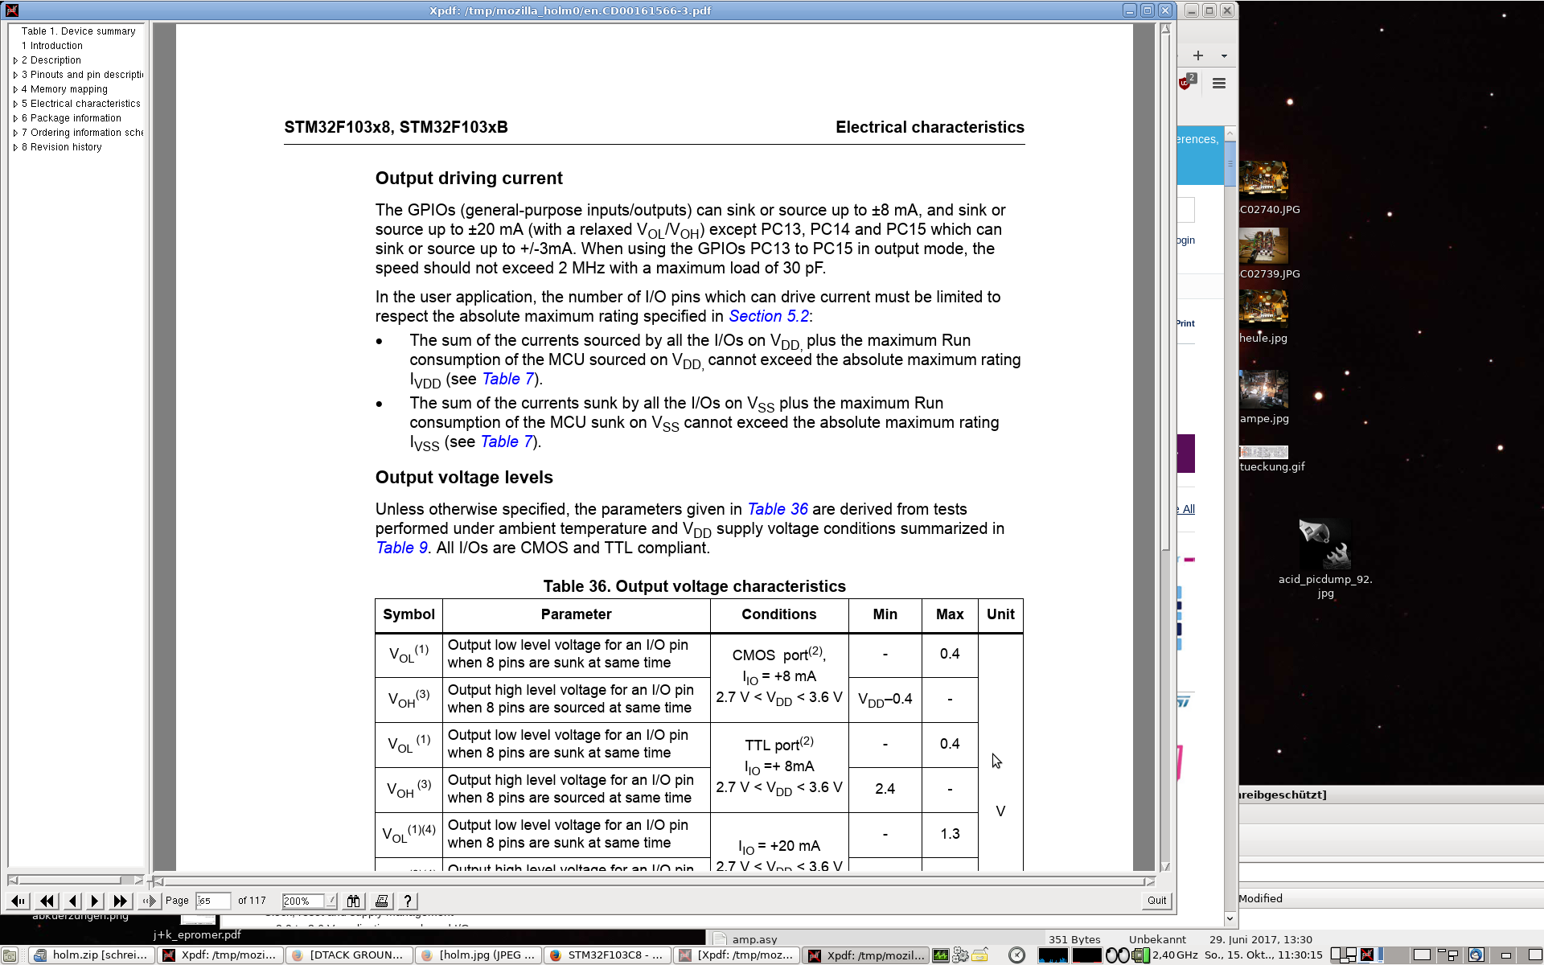This screenshot has width=1544, height=965.
Task: Expand the '2 Description' outline entry
Action: pyautogui.click(x=15, y=60)
